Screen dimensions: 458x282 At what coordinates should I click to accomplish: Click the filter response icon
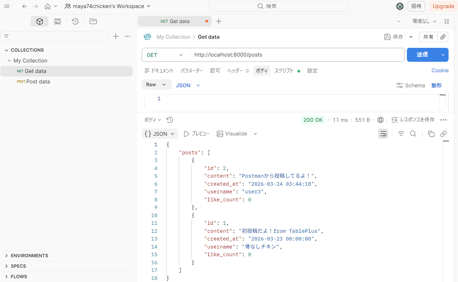[x=401, y=134]
